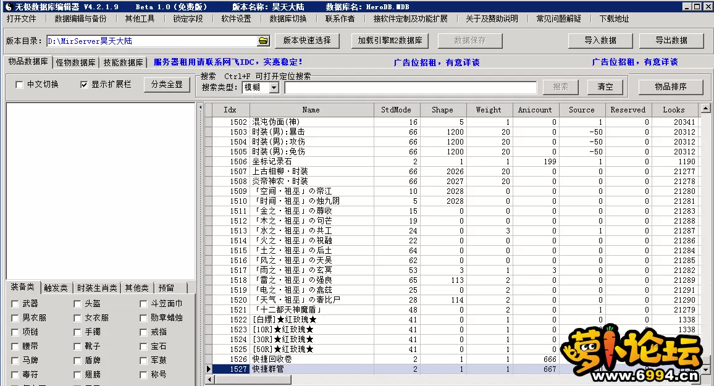Uncheck the 显示扩展栏 checkbox
Image resolution: width=714 pixels, height=386 pixels.
[x=84, y=85]
